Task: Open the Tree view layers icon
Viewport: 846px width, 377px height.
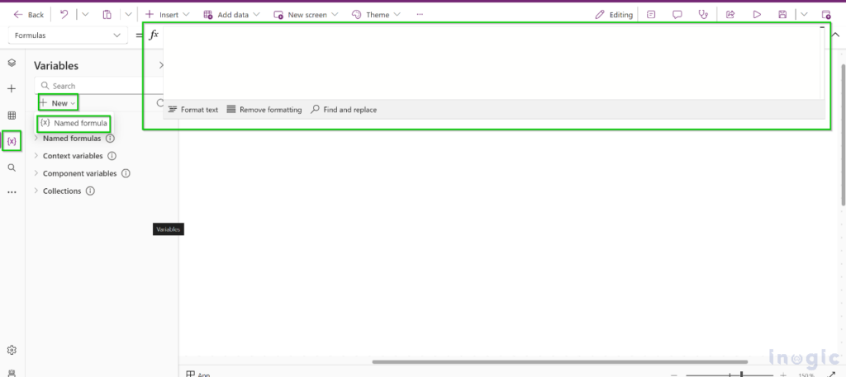Action: (x=12, y=63)
